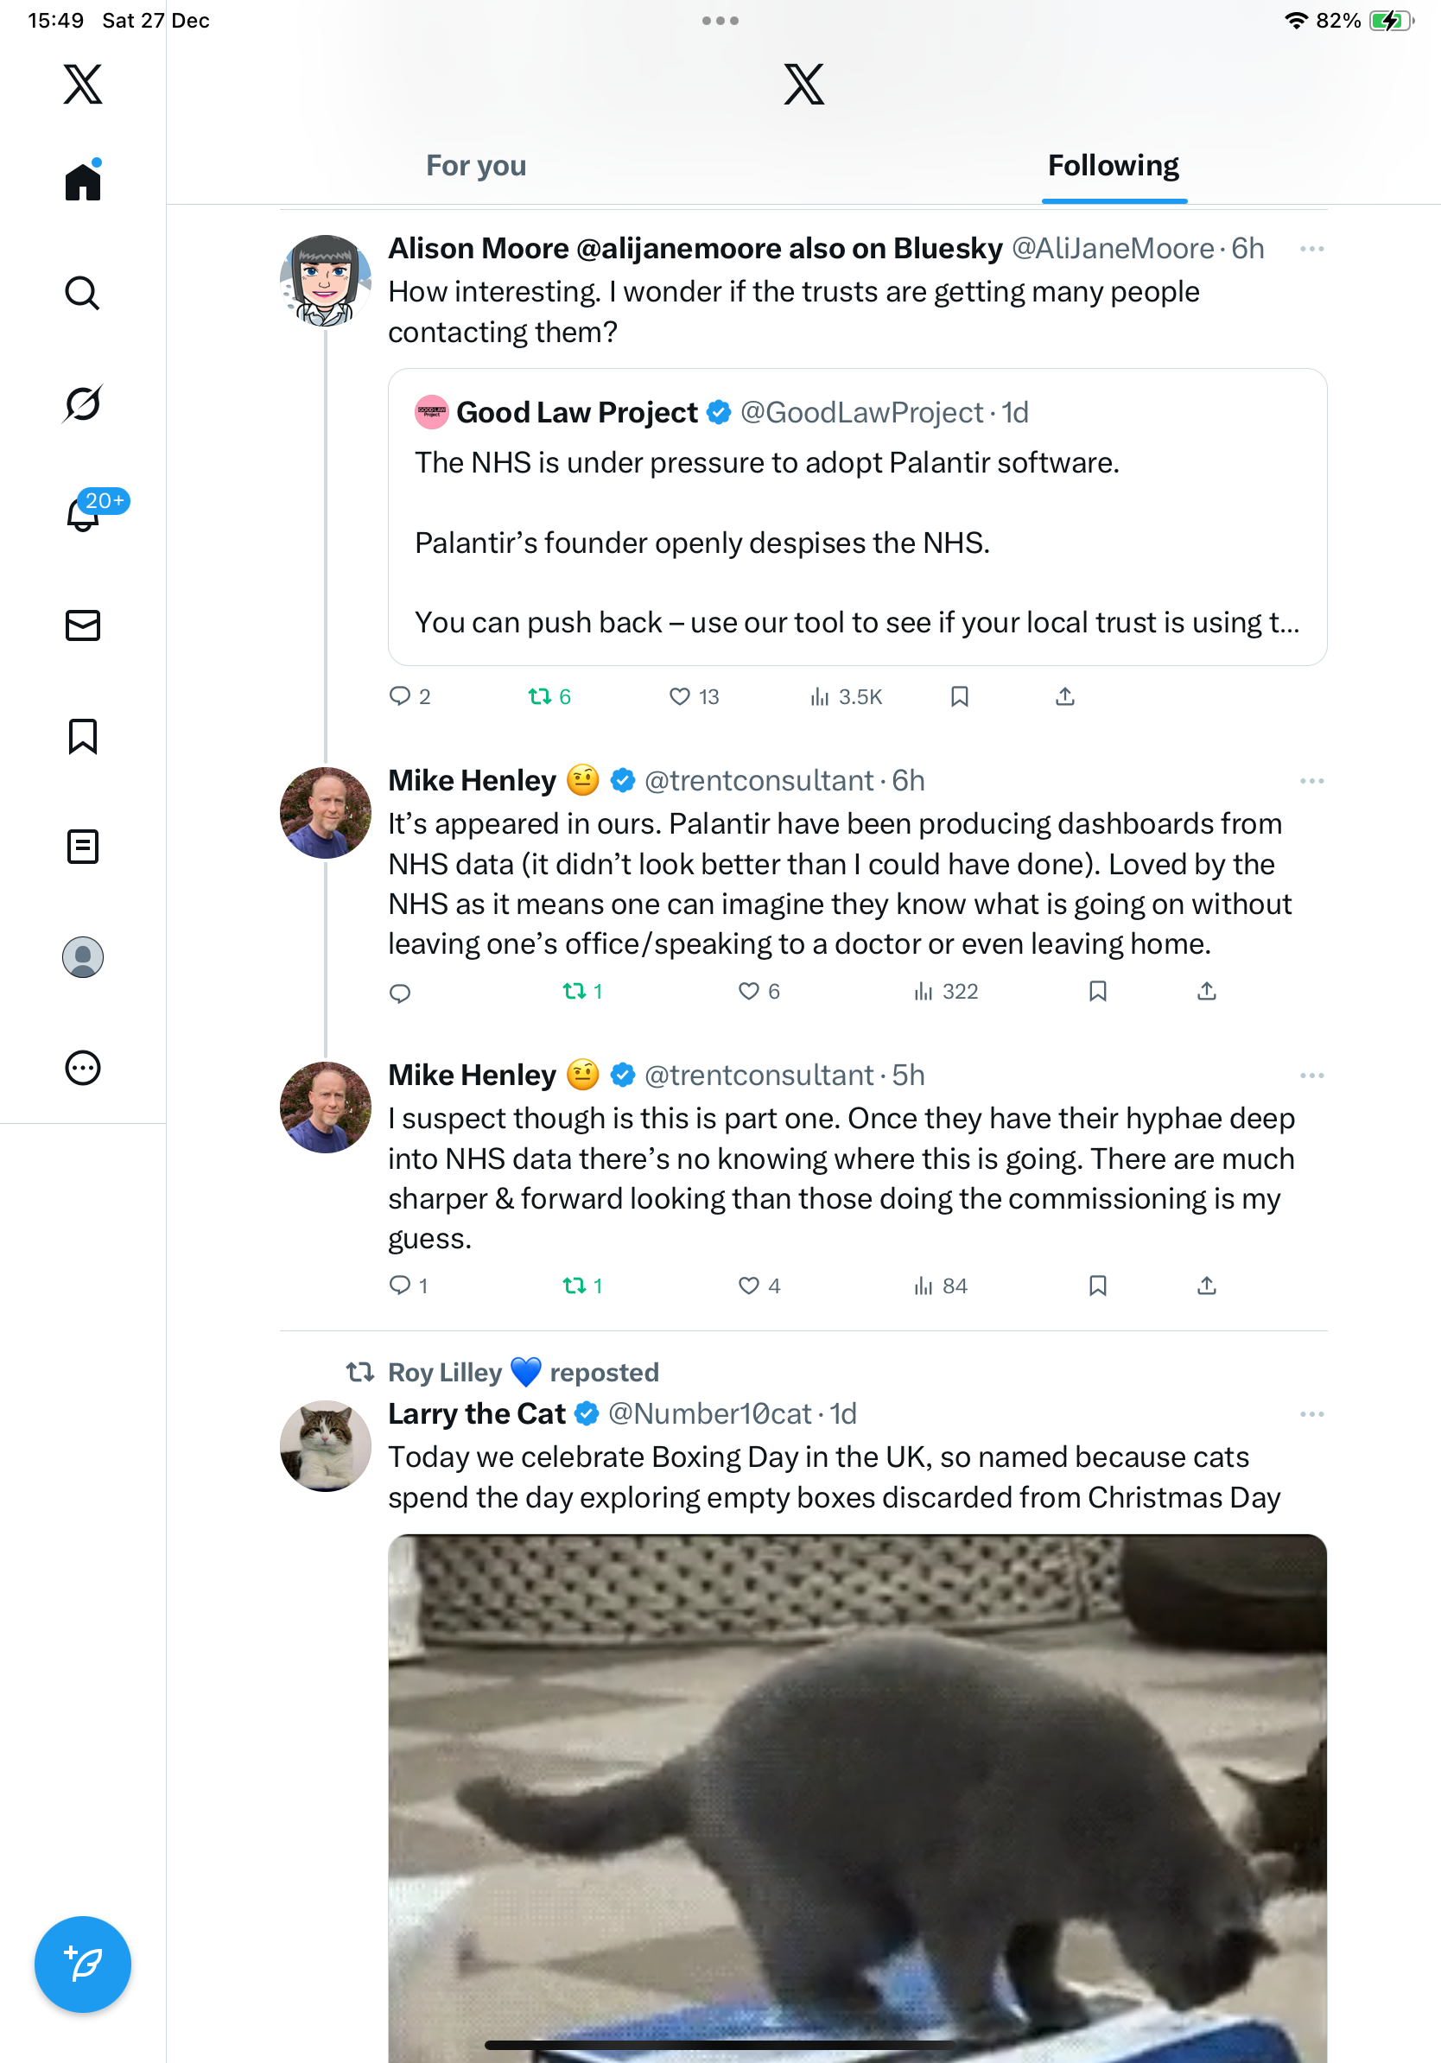Tap the compose new post button
The height and width of the screenshot is (2063, 1441).
coord(83,1965)
